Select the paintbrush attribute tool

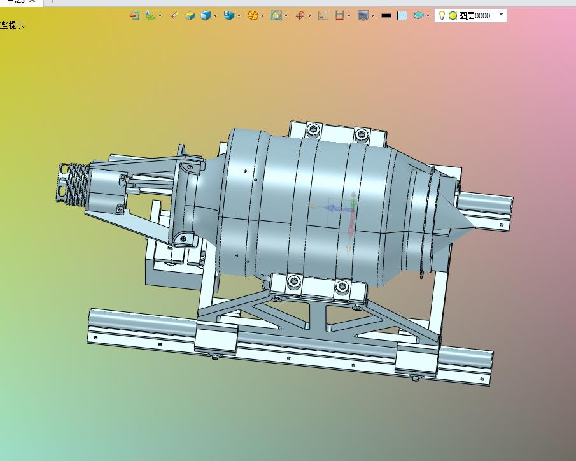[x=174, y=15]
